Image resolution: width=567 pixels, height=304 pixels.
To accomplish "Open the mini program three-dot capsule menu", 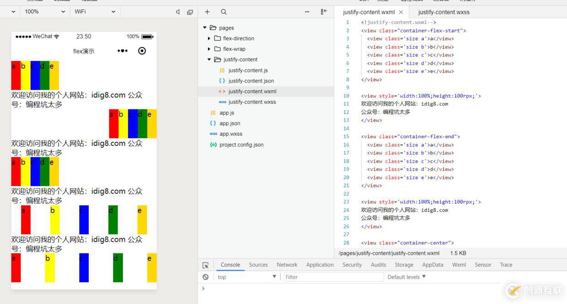I will click(123, 51).
